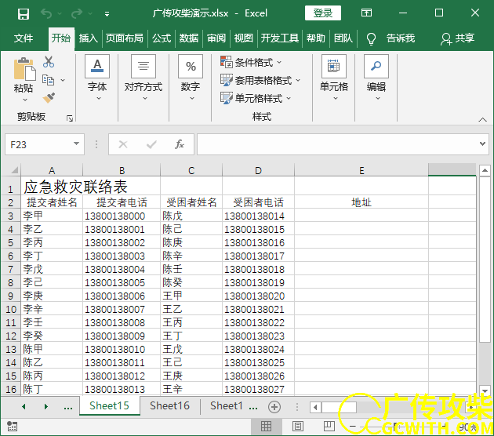Click the Undo arrow icon
This screenshot has width=494, height=436.
pos(46,13)
